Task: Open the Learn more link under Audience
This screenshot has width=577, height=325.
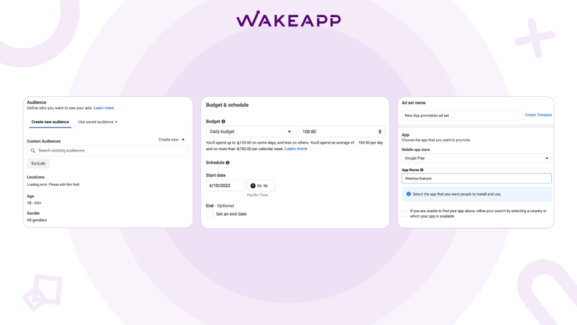Action: [x=103, y=108]
